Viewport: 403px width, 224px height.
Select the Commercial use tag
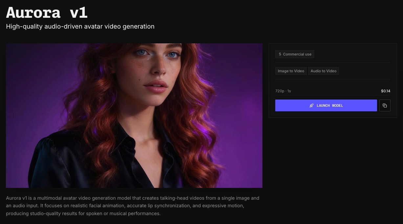pos(295,54)
